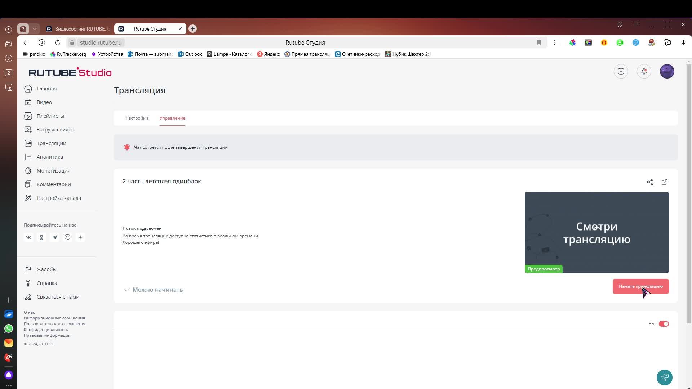Viewport: 692px width, 389px height.
Task: Close the Rutube Студия browser tab
Action: point(180,29)
